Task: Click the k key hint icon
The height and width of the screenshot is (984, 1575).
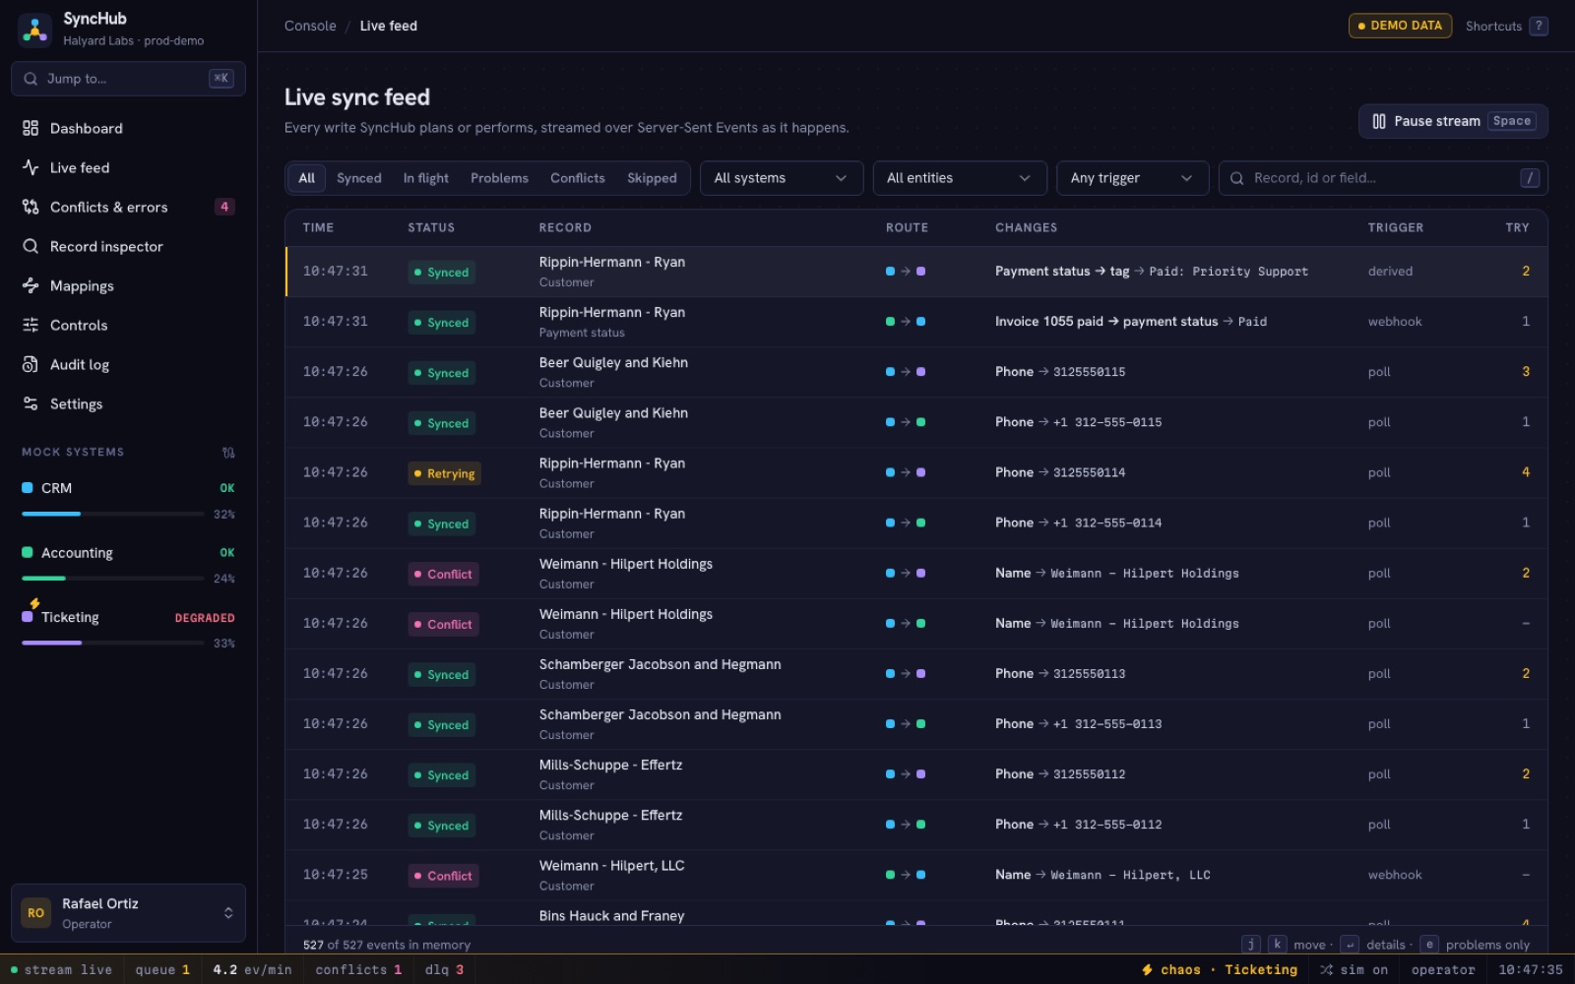Action: pos(1277,944)
